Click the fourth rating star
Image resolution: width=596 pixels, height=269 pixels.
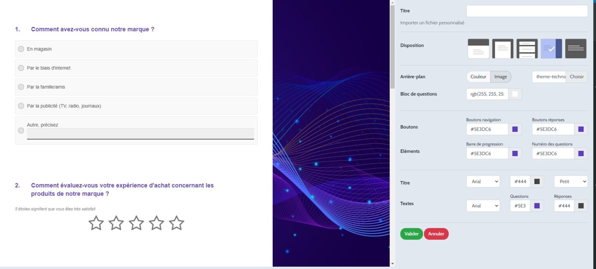pos(157,223)
